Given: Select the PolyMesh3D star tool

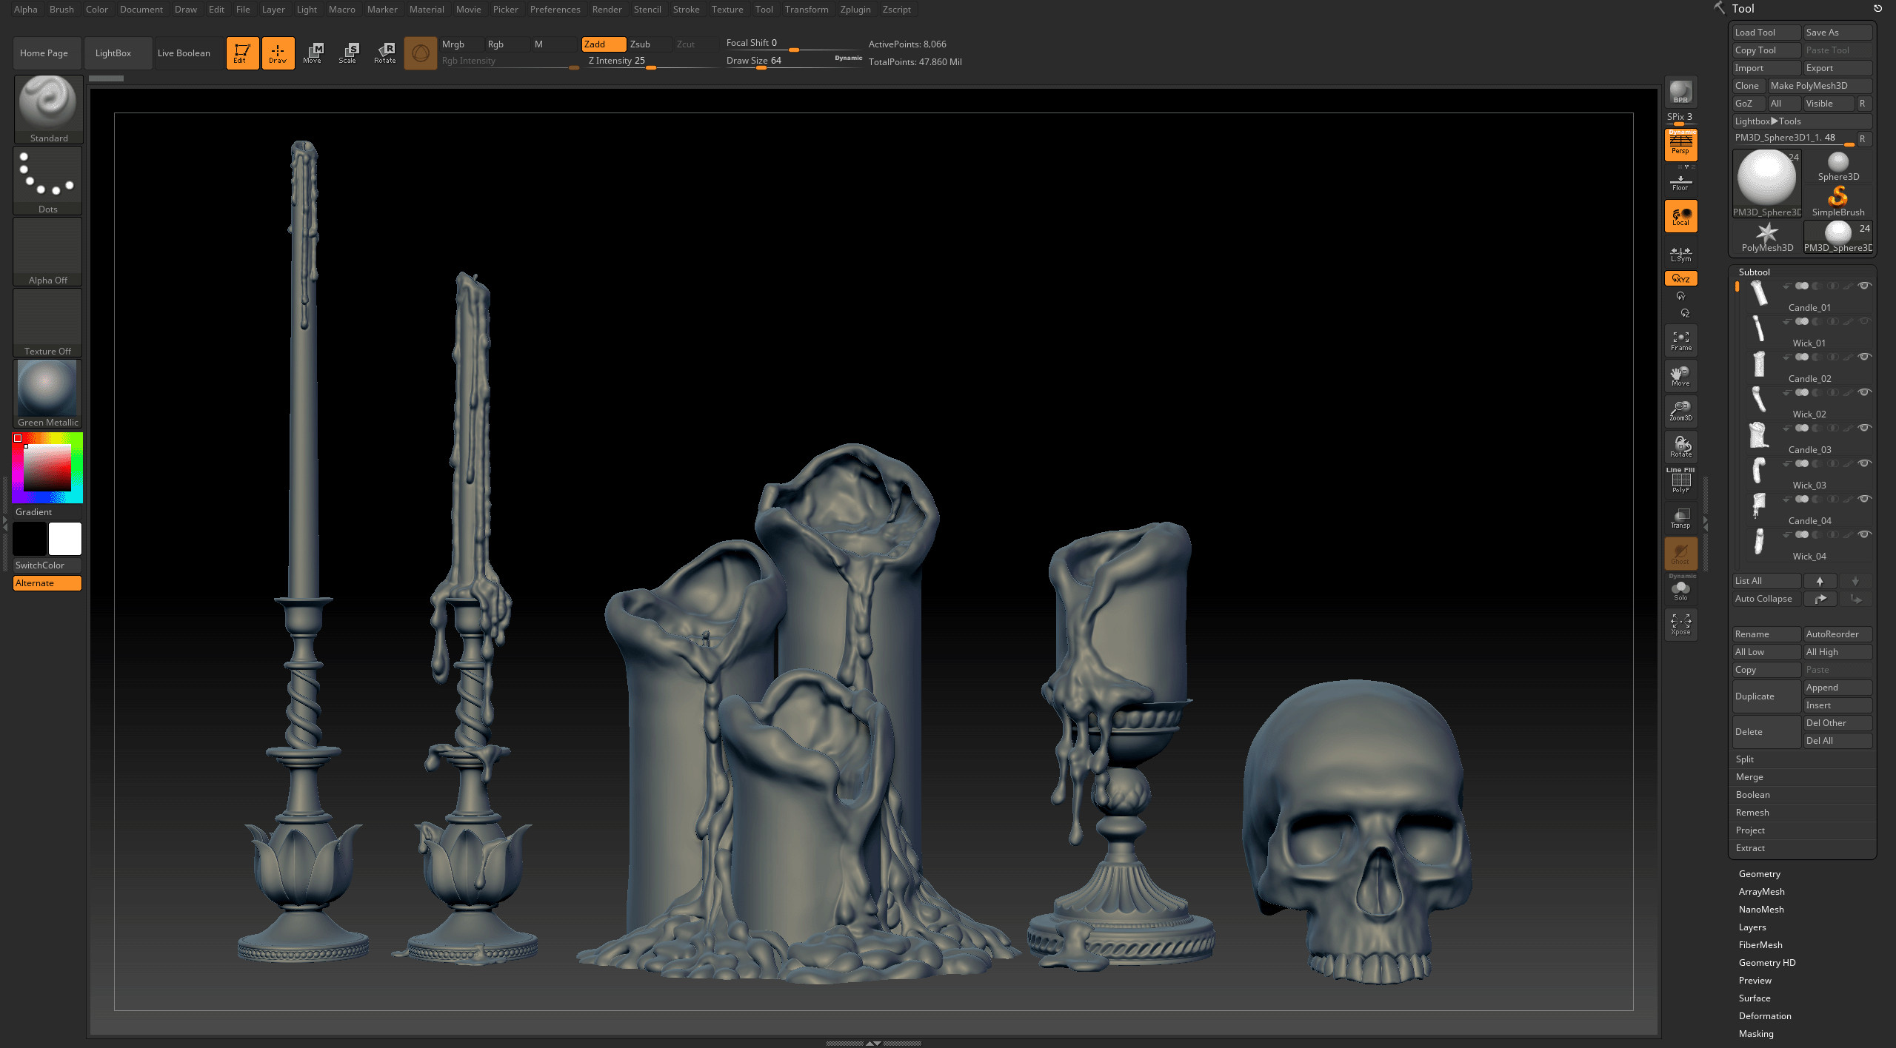Looking at the screenshot, I should [x=1767, y=237].
